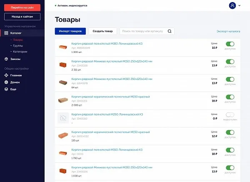Open M150 Ломинцевский КЗ brick with 1 300 шт.
Screen dimensions: 250x182
tap(107, 44)
